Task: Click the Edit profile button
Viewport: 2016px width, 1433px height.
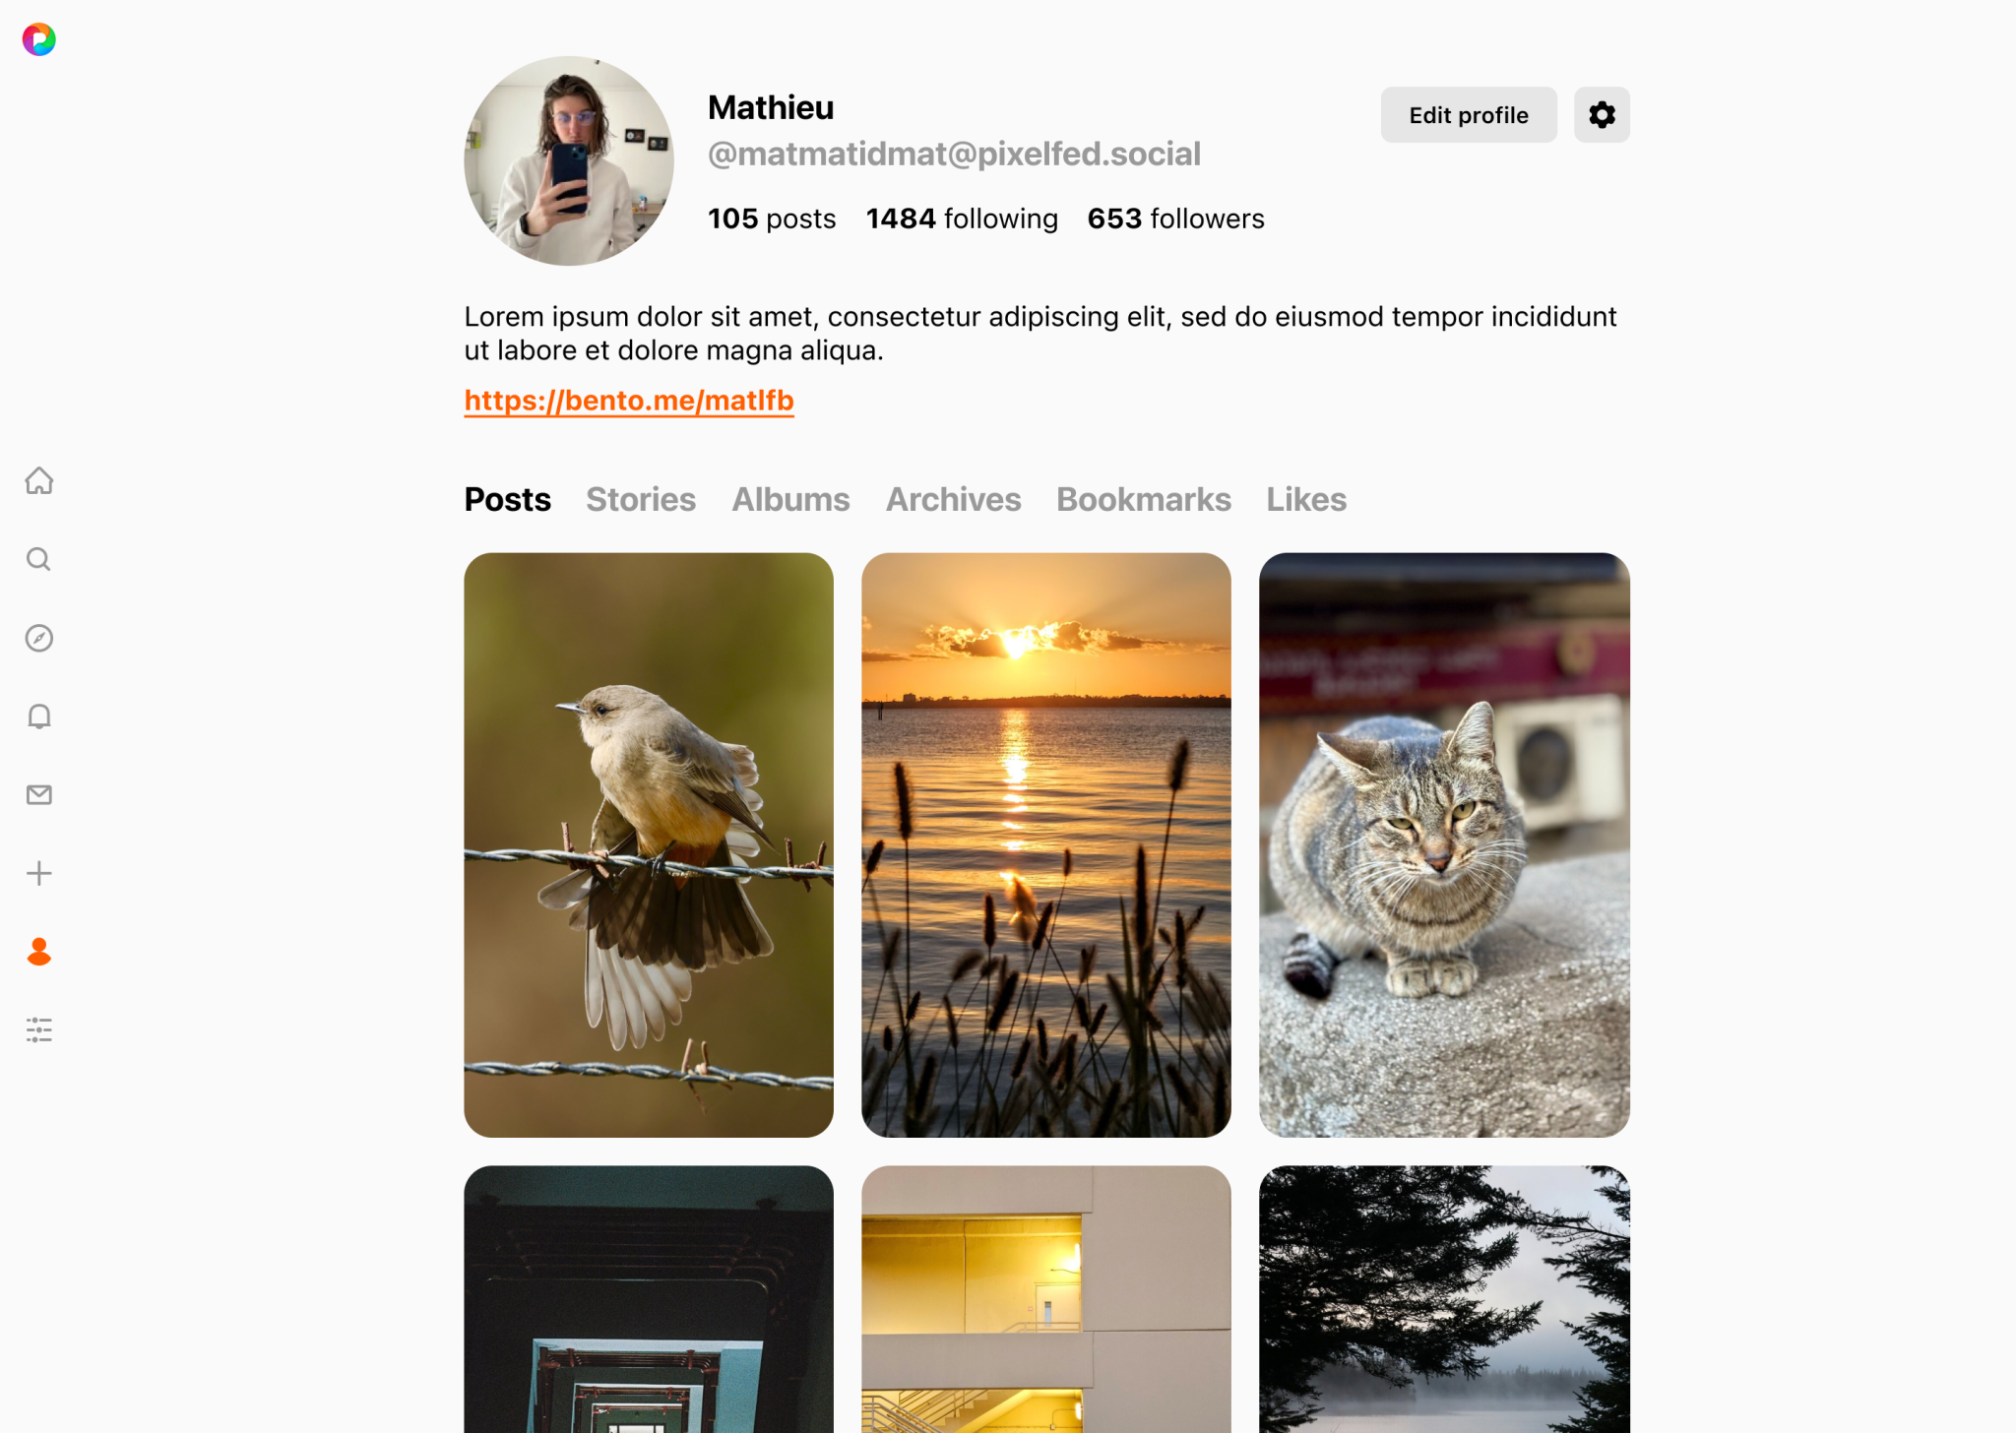Action: pyautogui.click(x=1469, y=115)
